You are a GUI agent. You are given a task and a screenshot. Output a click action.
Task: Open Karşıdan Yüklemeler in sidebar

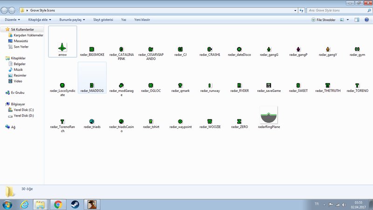pyautogui.click(x=28, y=35)
